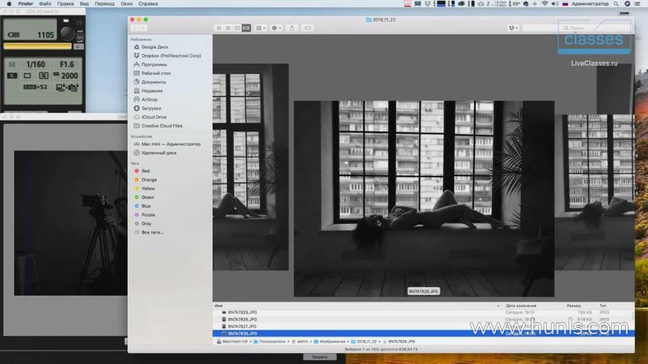The width and height of the screenshot is (648, 364).
Task: Click the Edit Tags toolbar icon
Action: 308,28
